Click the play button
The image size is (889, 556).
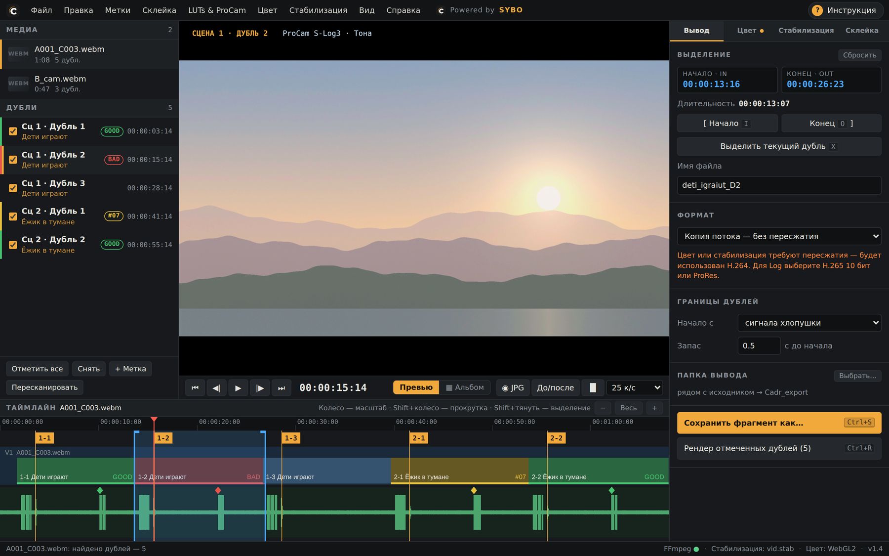pos(238,388)
